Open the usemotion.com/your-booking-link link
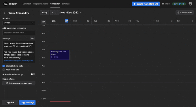196x107 pixels. click(18, 60)
